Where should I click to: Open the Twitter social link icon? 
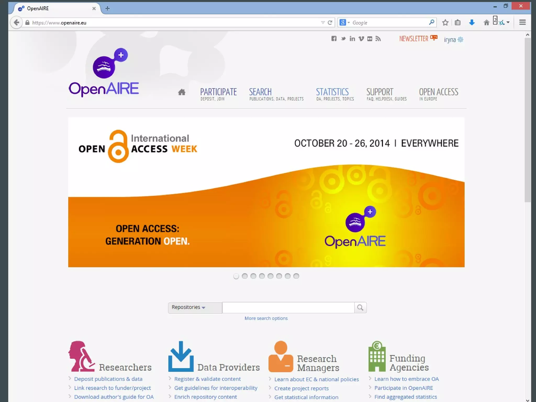point(343,39)
